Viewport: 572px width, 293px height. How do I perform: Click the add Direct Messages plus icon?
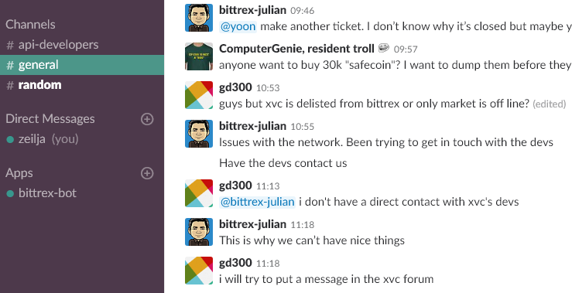[147, 119]
